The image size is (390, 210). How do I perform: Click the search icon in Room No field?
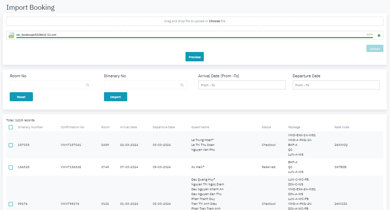[88, 85]
